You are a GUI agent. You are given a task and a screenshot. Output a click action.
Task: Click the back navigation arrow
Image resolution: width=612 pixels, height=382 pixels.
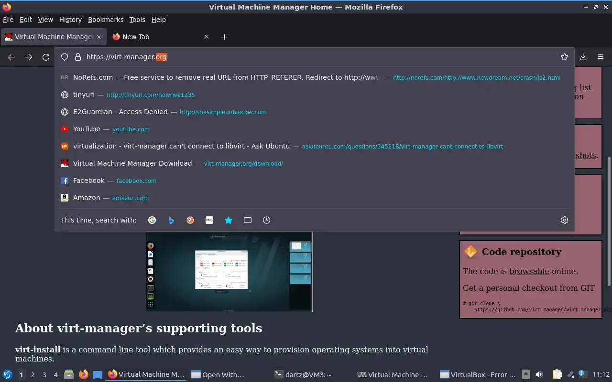pos(11,57)
